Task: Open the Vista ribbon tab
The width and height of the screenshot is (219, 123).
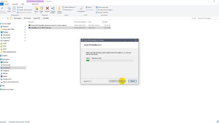Action: (23, 4)
